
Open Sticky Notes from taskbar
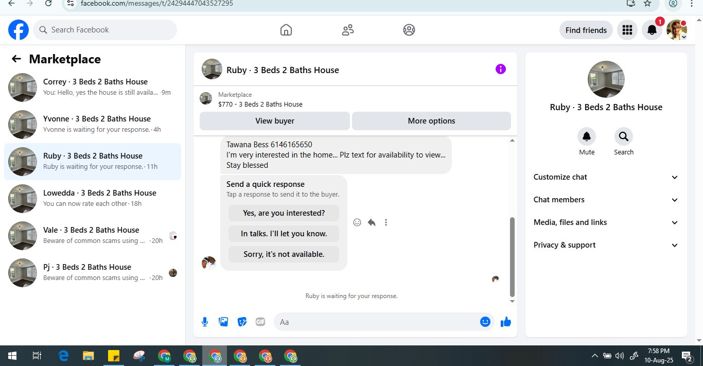click(x=114, y=356)
